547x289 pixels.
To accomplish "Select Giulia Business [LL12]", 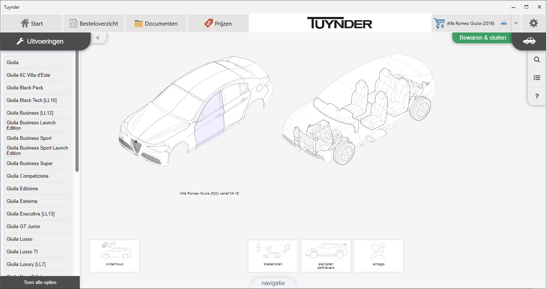I will pyautogui.click(x=37, y=113).
